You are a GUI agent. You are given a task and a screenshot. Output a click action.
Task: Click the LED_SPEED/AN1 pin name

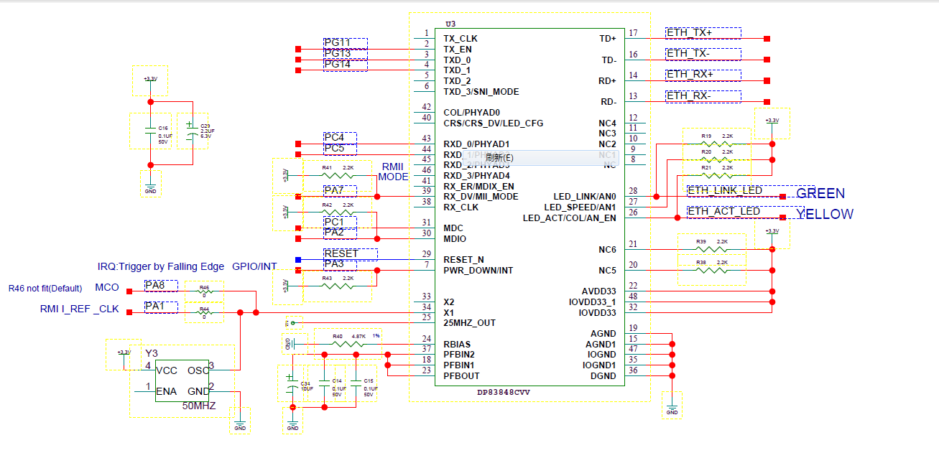580,207
